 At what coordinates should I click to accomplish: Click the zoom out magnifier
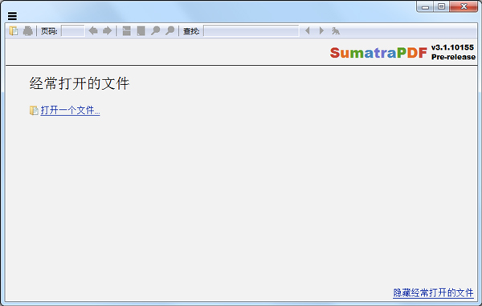click(x=155, y=30)
